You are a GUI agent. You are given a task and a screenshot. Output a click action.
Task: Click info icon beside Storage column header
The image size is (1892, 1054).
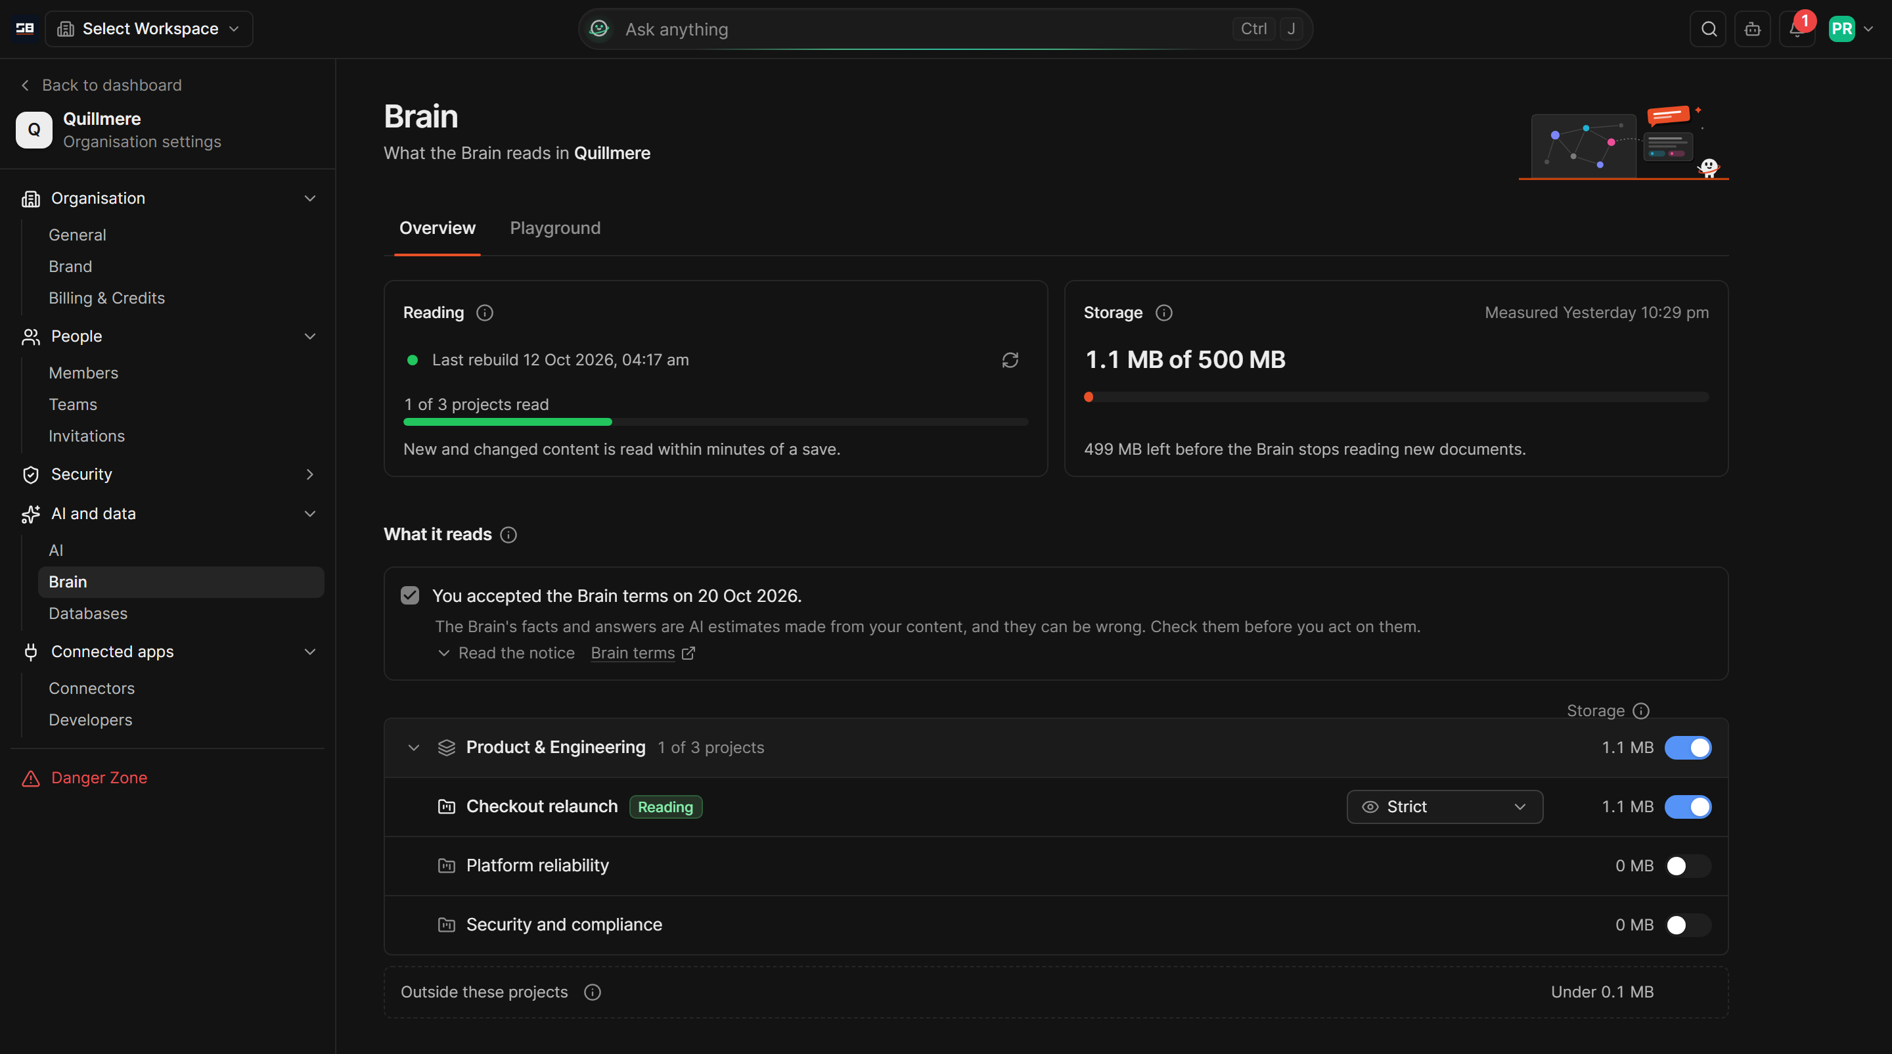(x=1641, y=711)
